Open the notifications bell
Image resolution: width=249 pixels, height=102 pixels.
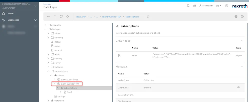point(188,6)
